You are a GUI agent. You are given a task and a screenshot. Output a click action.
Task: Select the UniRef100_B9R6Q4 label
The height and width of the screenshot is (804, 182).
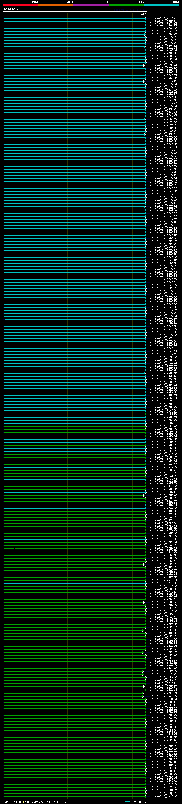[163, 59]
